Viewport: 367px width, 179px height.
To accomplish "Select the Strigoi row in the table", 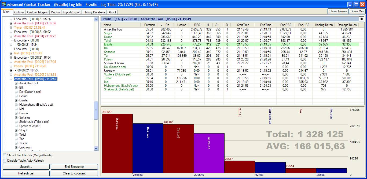I will (231, 33).
